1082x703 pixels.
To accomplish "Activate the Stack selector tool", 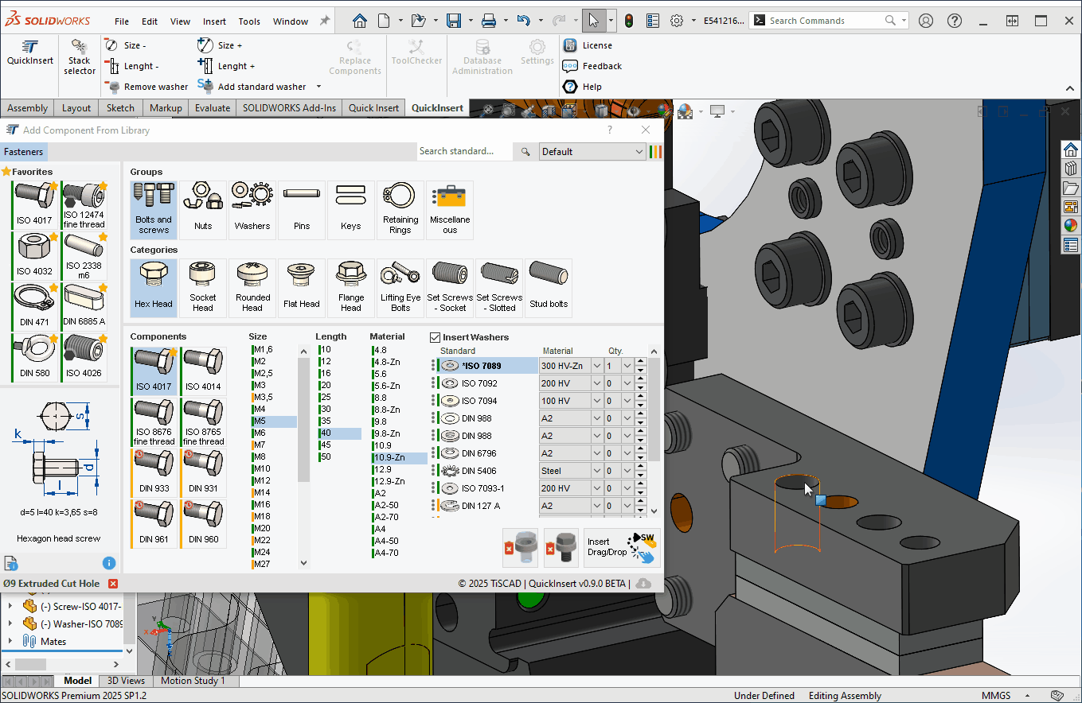I will [x=80, y=57].
